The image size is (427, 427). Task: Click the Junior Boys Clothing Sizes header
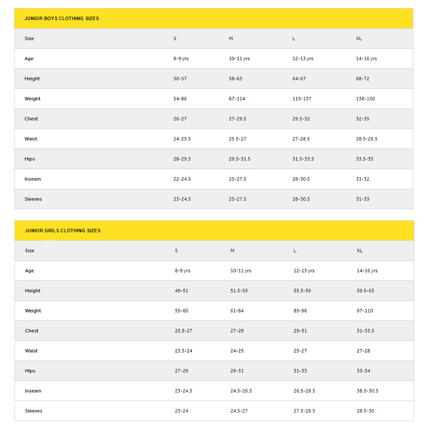(61, 18)
